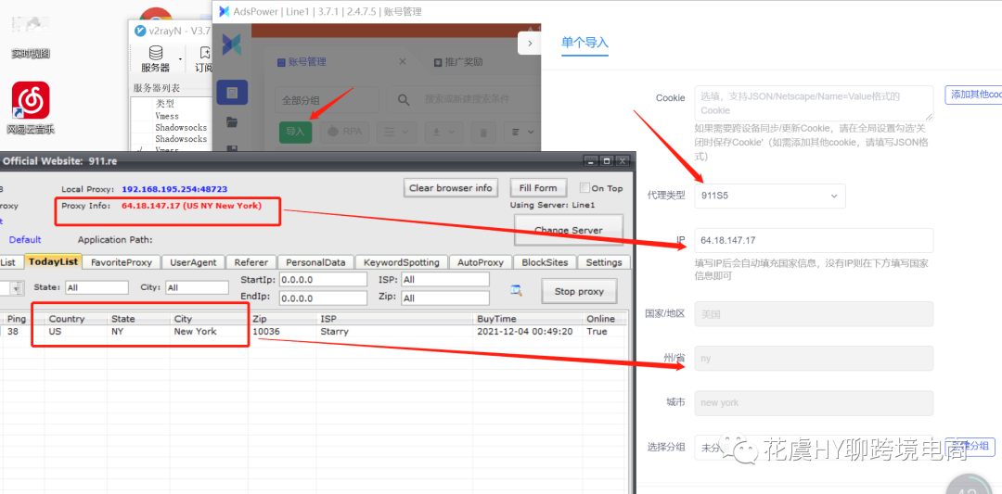
Task: Click the Change Server button
Action: click(x=568, y=230)
